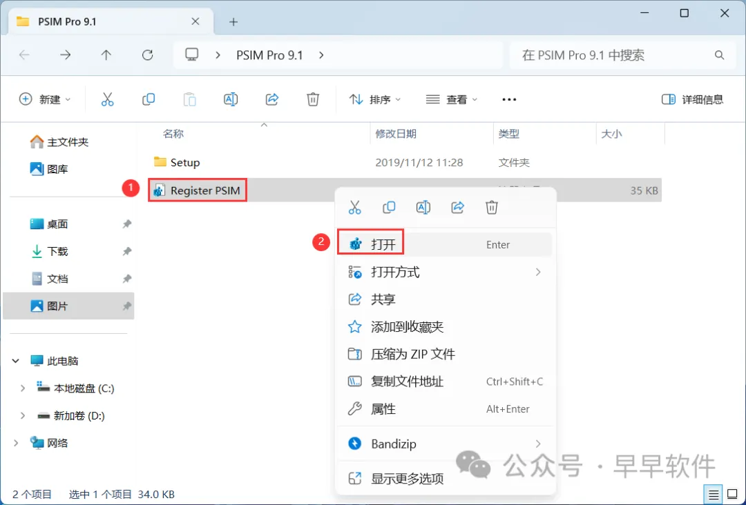Image resolution: width=746 pixels, height=505 pixels.
Task: Open the 排序 sort dropdown
Action: tap(375, 99)
